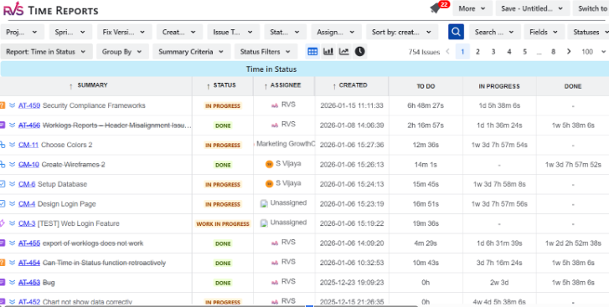Open the Status Filters menu
609x307 pixels.
(x=266, y=52)
